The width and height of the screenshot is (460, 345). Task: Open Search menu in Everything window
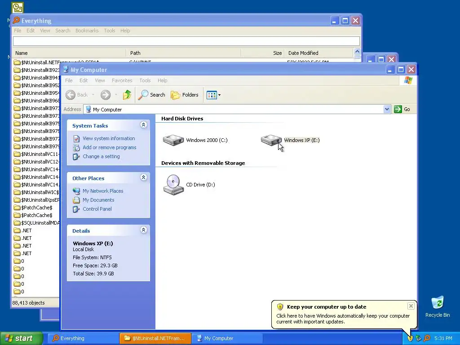(x=63, y=31)
